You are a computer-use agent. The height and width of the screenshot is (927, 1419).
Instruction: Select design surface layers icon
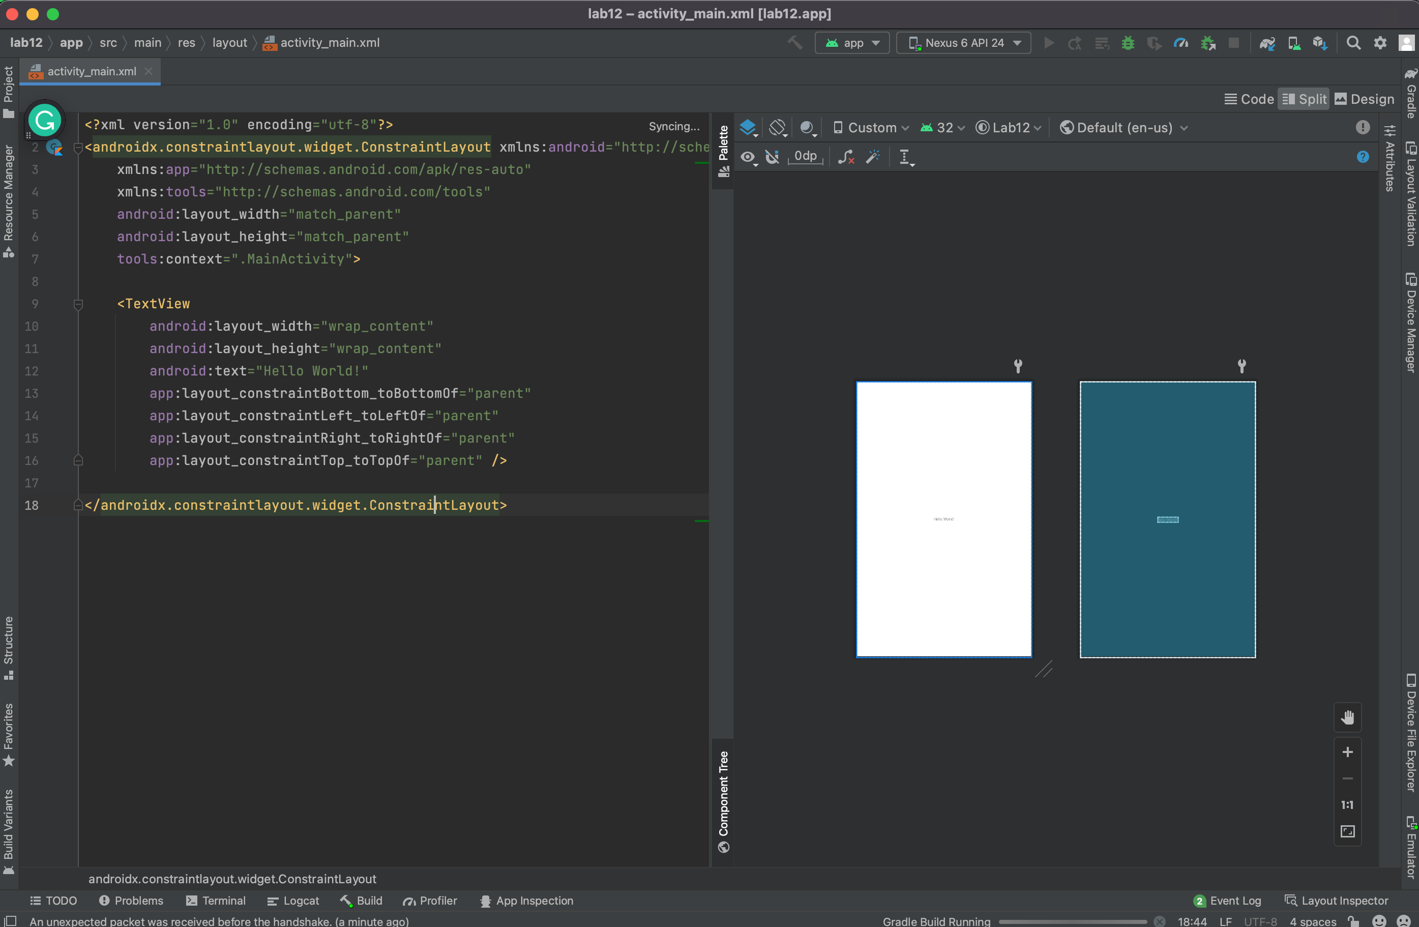coord(748,128)
